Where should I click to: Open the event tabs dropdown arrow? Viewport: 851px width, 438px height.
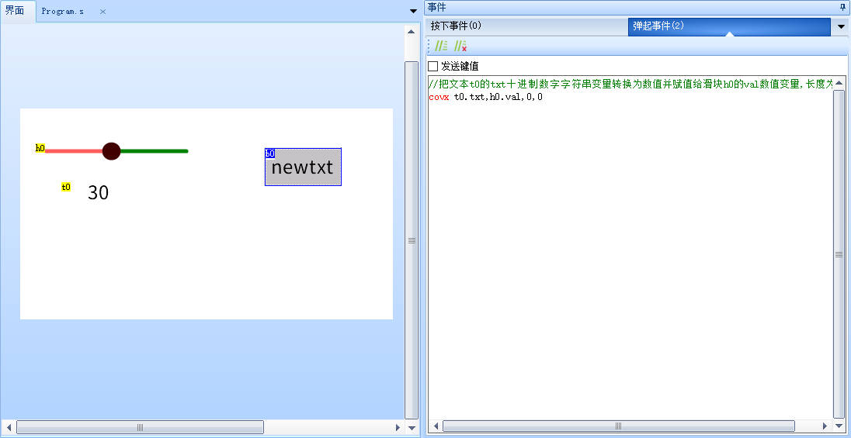point(841,27)
